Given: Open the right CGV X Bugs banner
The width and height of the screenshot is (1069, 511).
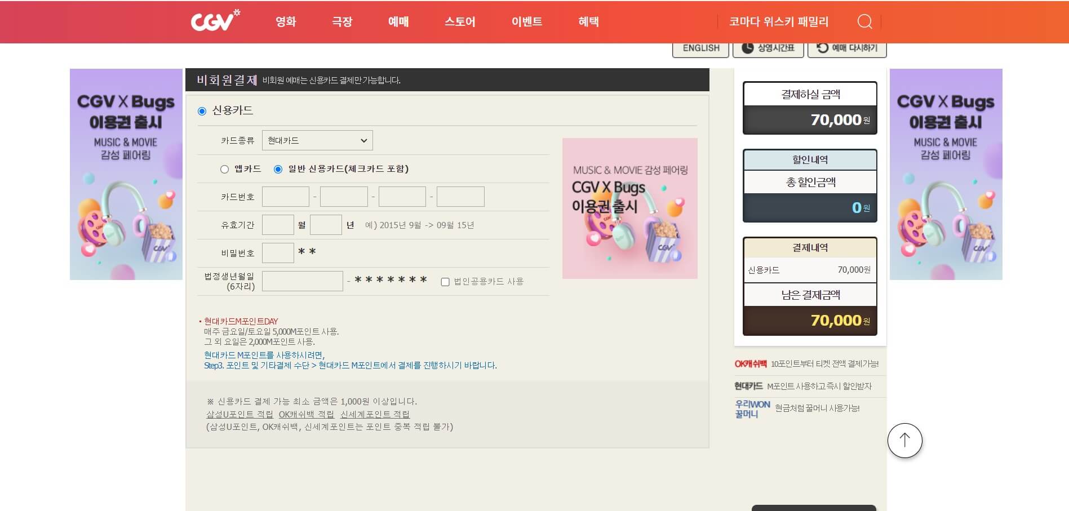Looking at the screenshot, I should (x=946, y=174).
